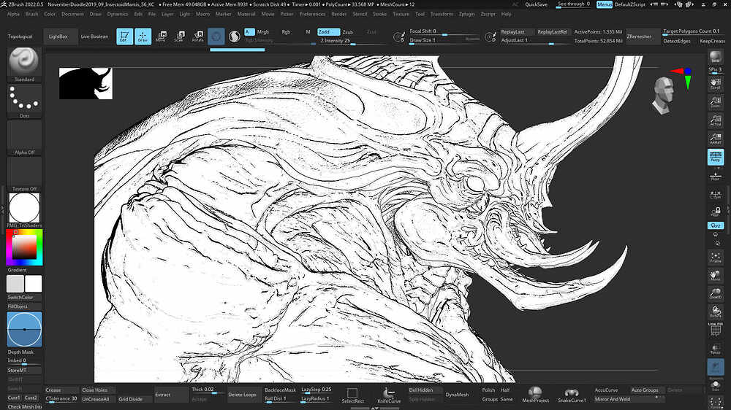
Task: Toggle the Menus button
Action: (x=605, y=4)
